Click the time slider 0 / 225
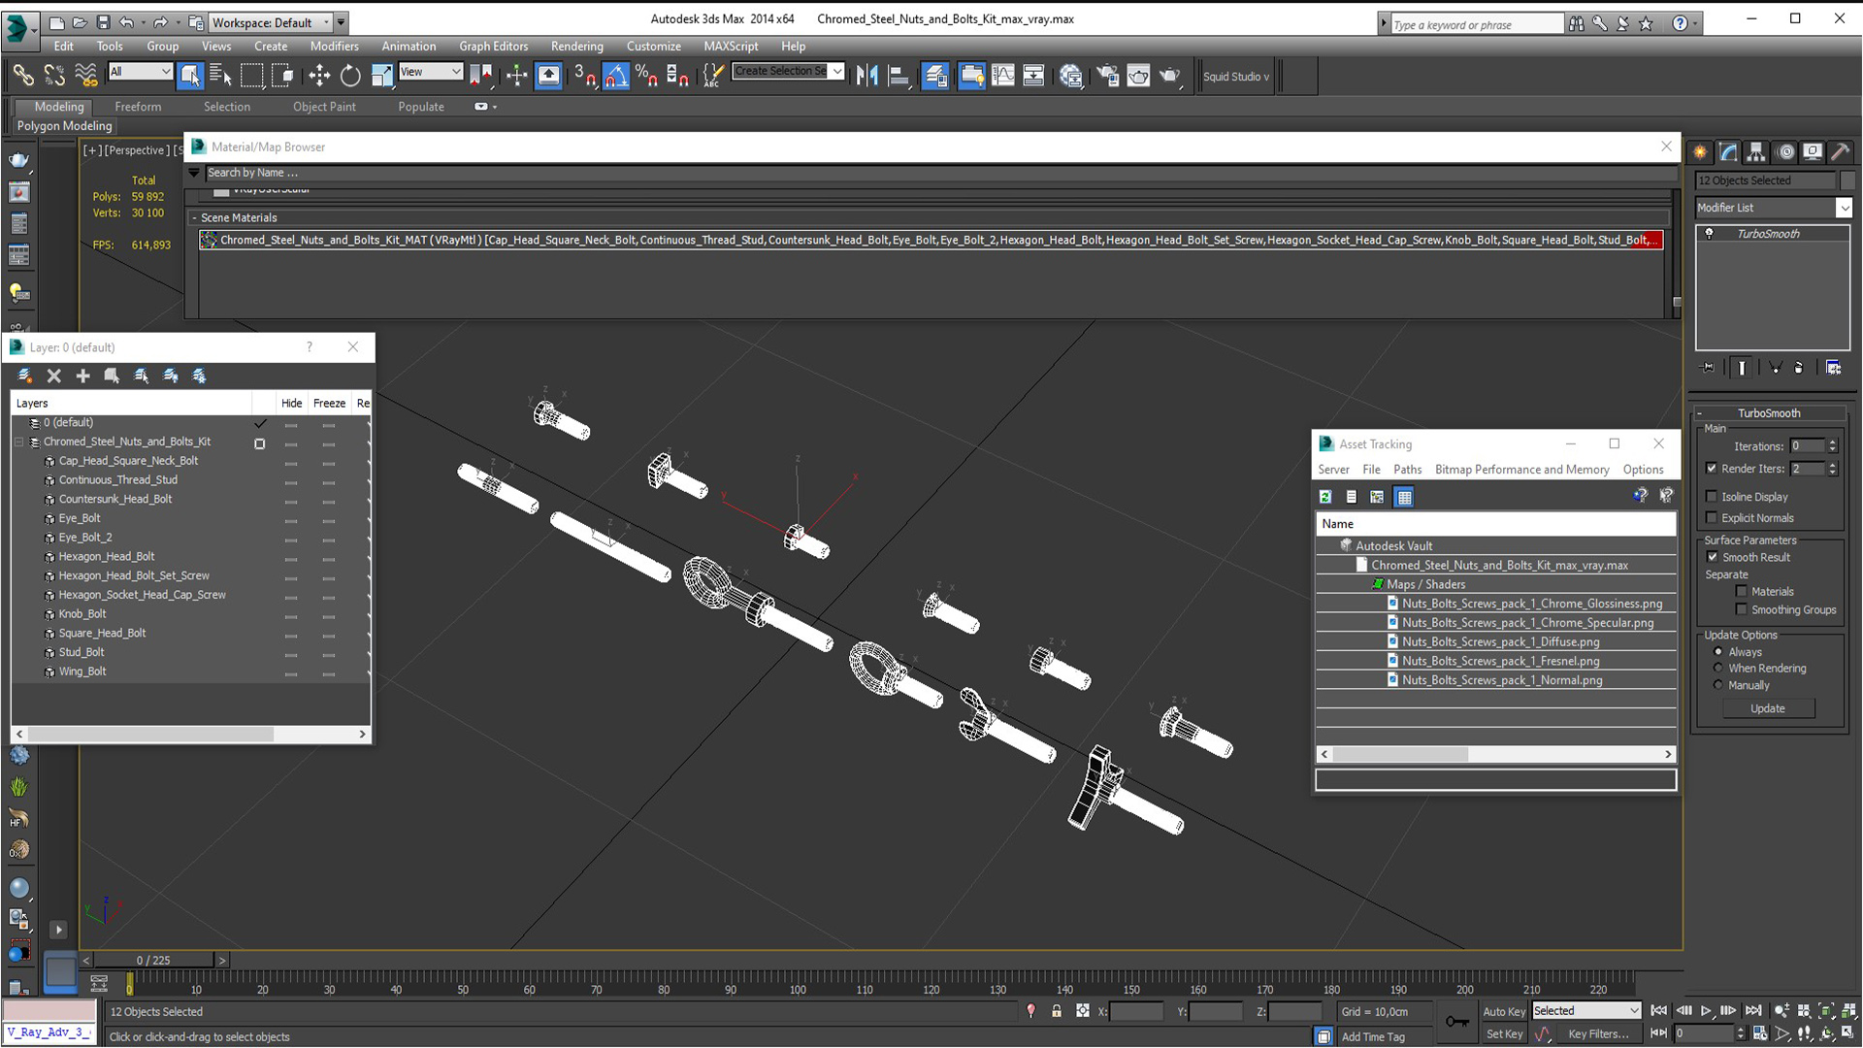1863x1048 pixels. (153, 960)
